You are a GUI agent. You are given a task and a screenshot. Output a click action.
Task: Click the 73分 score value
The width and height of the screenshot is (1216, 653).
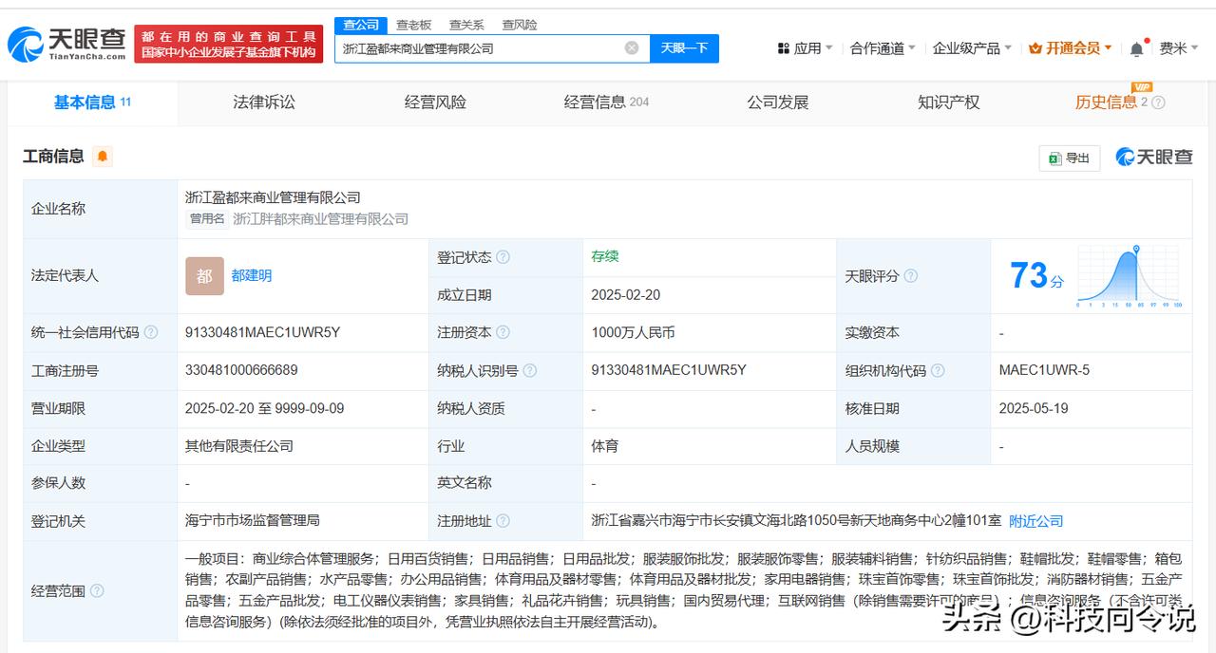(x=1036, y=276)
